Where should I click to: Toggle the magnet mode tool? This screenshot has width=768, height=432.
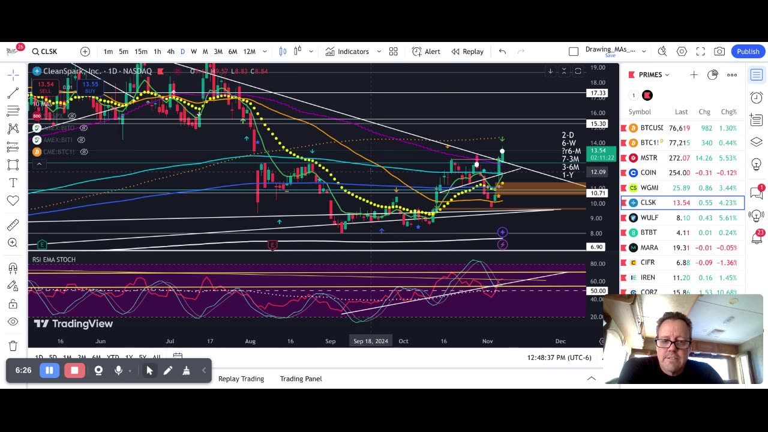click(13, 268)
